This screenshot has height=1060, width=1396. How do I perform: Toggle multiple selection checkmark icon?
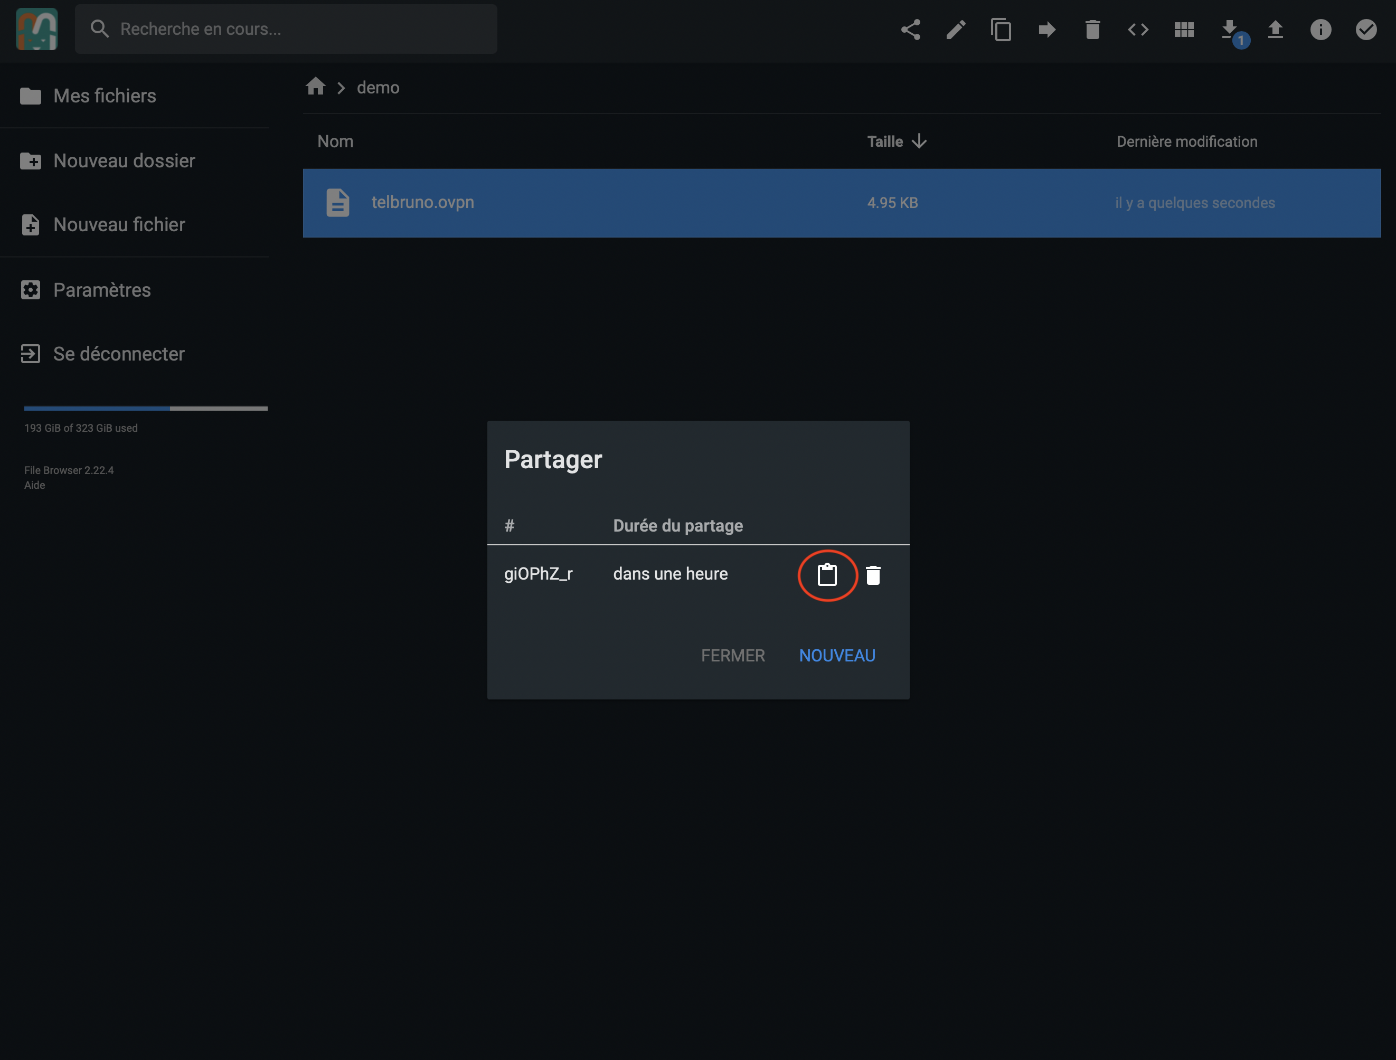point(1366,30)
